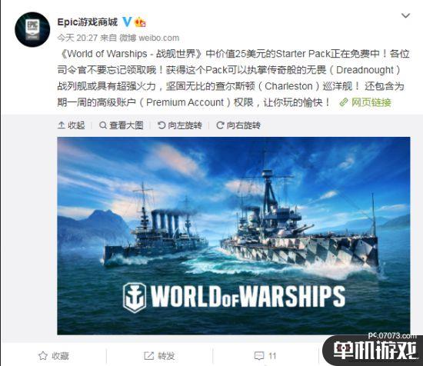This screenshot has width=423, height=366.
Task: Select 查看大图 to view the large image
Action: [x=121, y=125]
